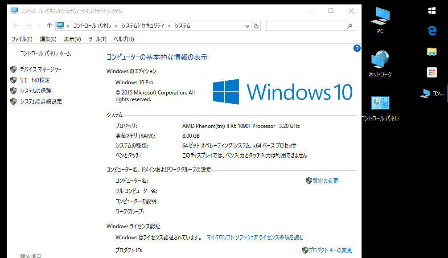
Task: Open デバイス マネージャー link
Action: coord(41,70)
